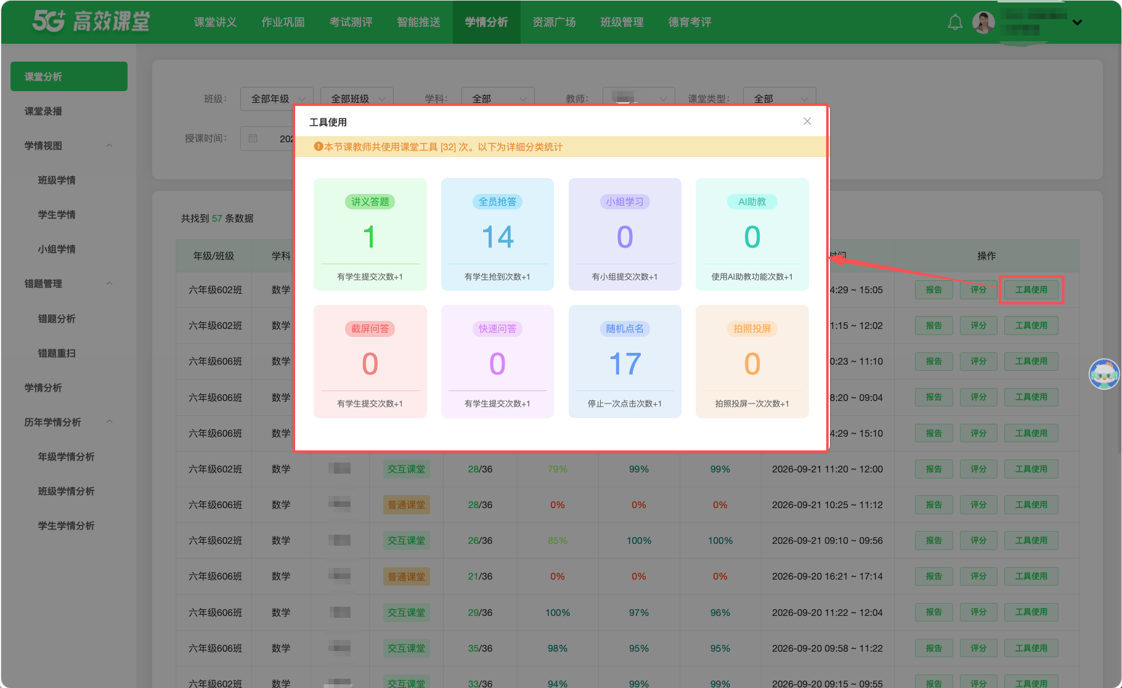The image size is (1122, 688).
Task: Click 报告 in the 11:15 ~ 12:02 row
Action: pos(933,326)
